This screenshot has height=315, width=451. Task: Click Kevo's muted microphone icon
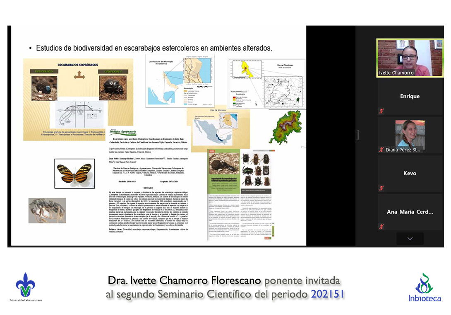381,188
